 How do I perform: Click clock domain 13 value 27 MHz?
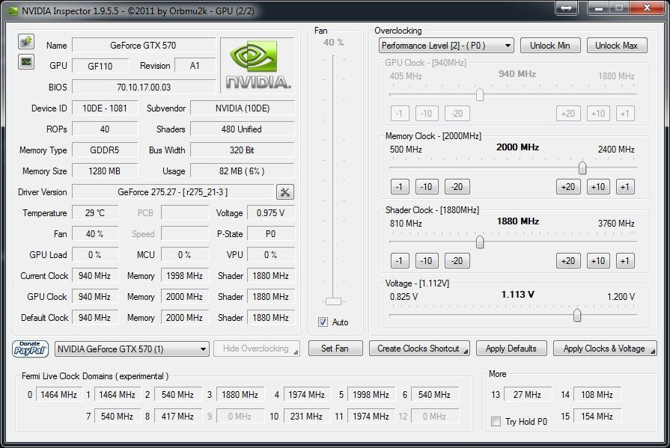[x=527, y=395]
